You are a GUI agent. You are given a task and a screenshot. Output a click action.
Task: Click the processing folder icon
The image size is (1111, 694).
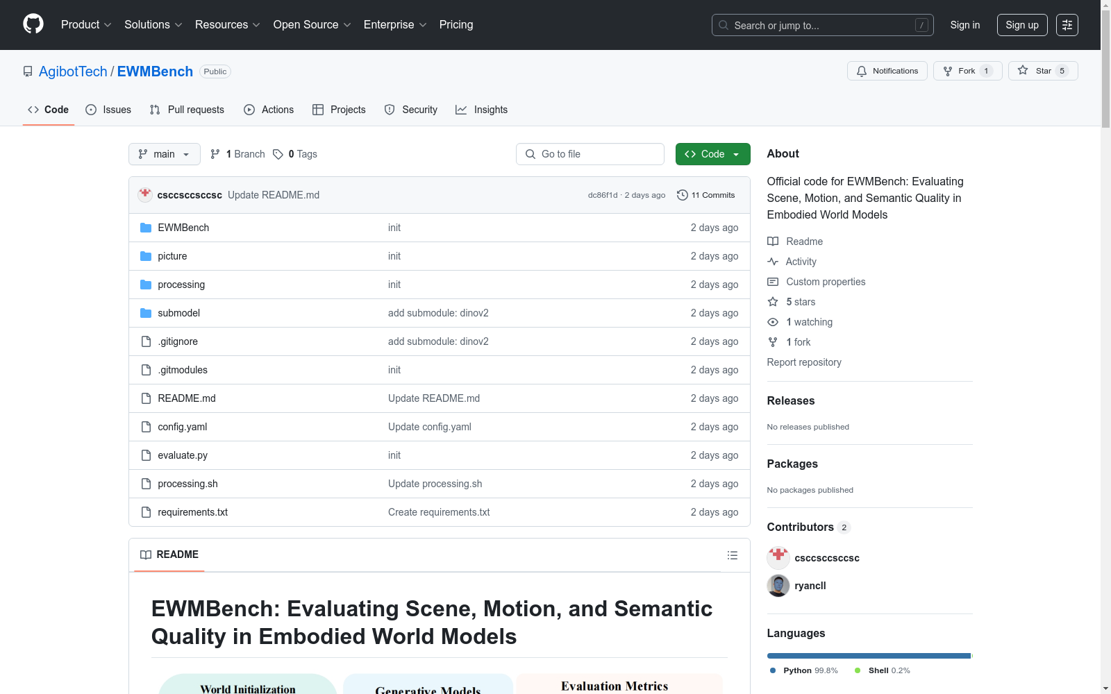tap(146, 285)
